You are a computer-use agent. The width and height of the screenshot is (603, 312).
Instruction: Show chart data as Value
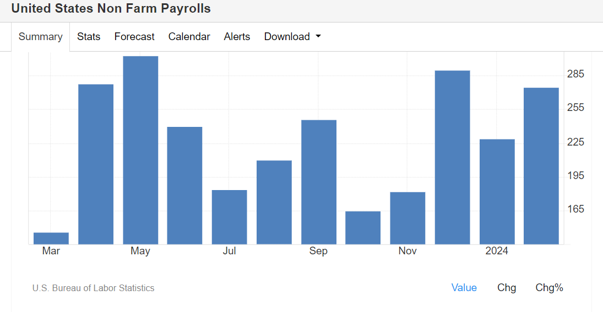point(464,288)
